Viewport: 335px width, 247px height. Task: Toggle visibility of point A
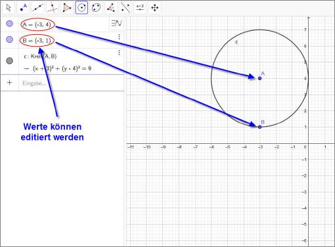[x=9, y=24]
